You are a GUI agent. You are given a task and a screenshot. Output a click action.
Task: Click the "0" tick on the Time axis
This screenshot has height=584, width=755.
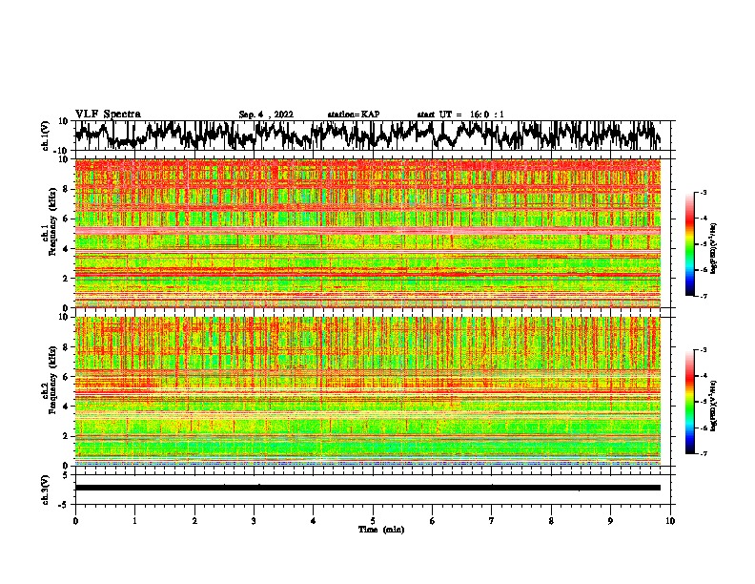(75, 521)
